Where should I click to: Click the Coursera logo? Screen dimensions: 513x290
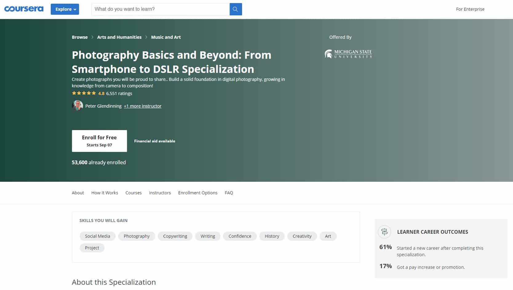coord(24,9)
